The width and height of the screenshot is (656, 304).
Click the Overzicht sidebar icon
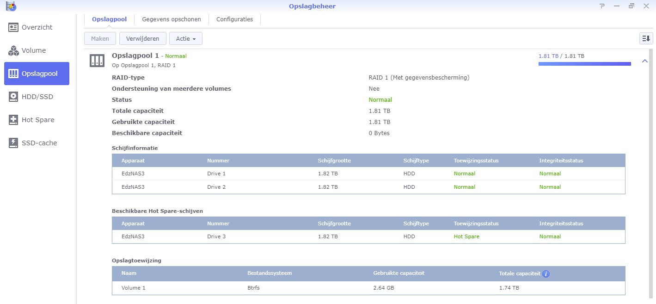tap(13, 27)
